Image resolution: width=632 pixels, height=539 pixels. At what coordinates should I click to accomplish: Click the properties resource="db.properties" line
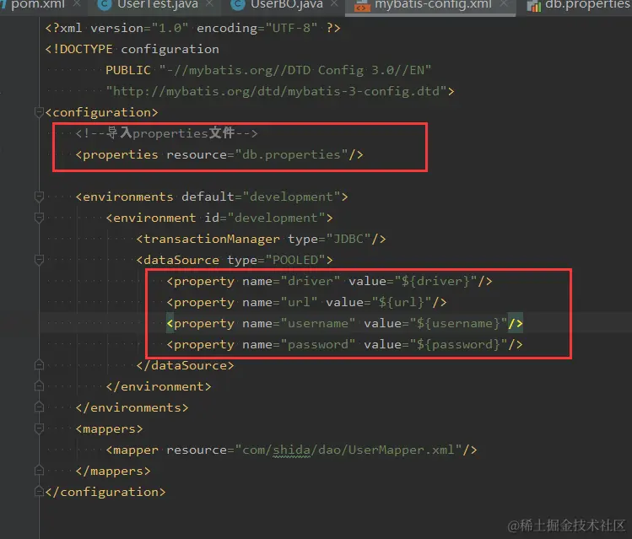[219, 154]
